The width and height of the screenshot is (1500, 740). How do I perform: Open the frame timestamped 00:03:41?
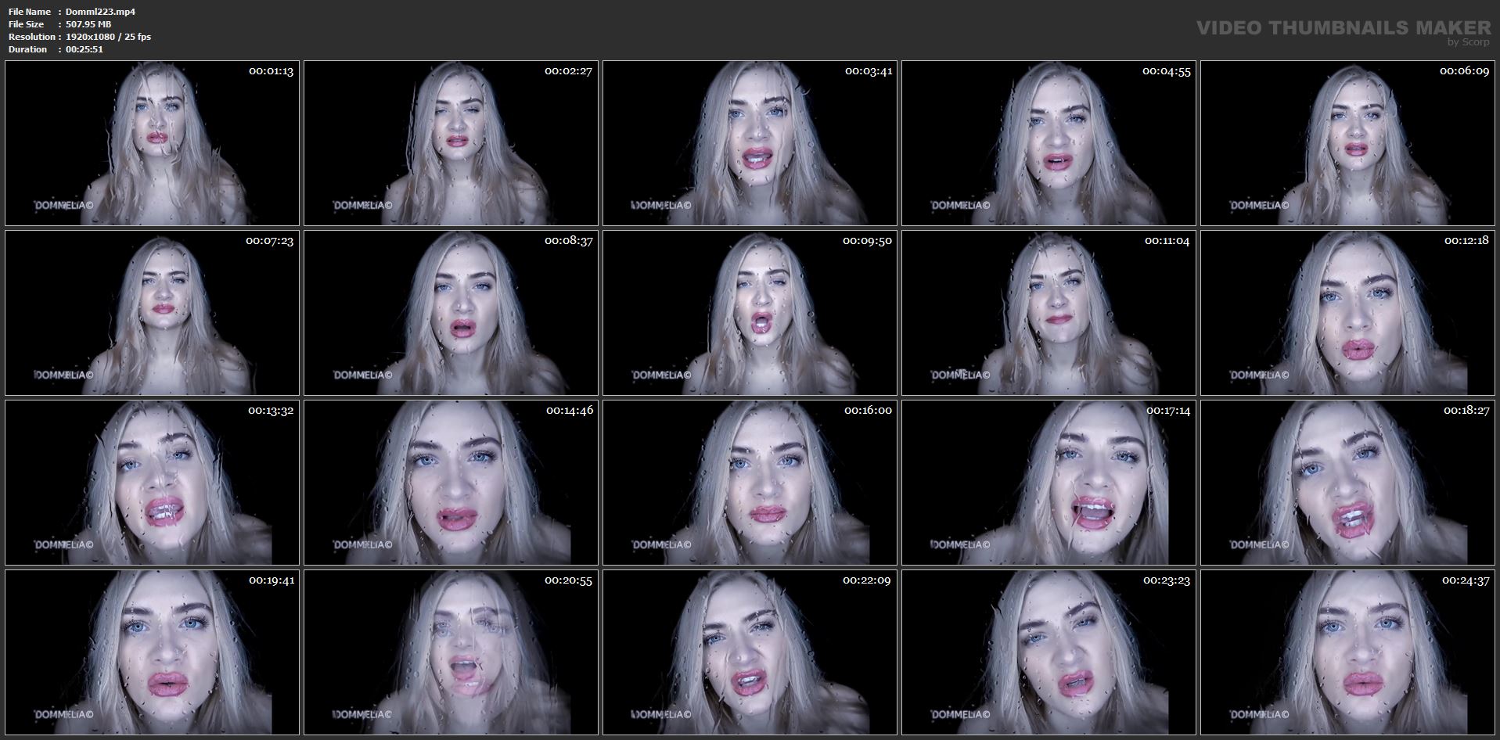tap(750, 143)
